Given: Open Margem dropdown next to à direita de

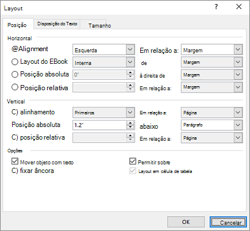Looking at the screenshot, I should click(x=211, y=75).
